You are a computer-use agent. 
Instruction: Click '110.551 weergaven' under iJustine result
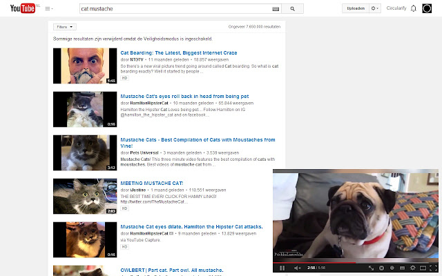tap(207, 190)
